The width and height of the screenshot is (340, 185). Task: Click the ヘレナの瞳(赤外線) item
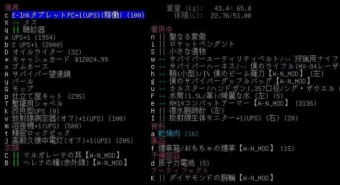click(74, 163)
